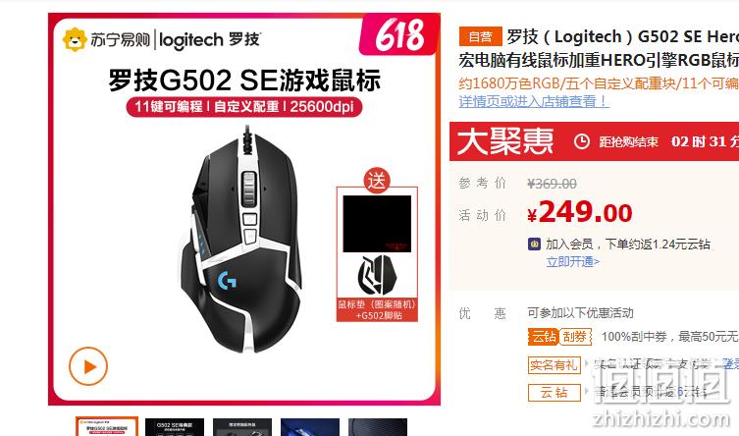The image size is (739, 436).
Task: Click the 618 promotion badge
Action: click(x=397, y=35)
